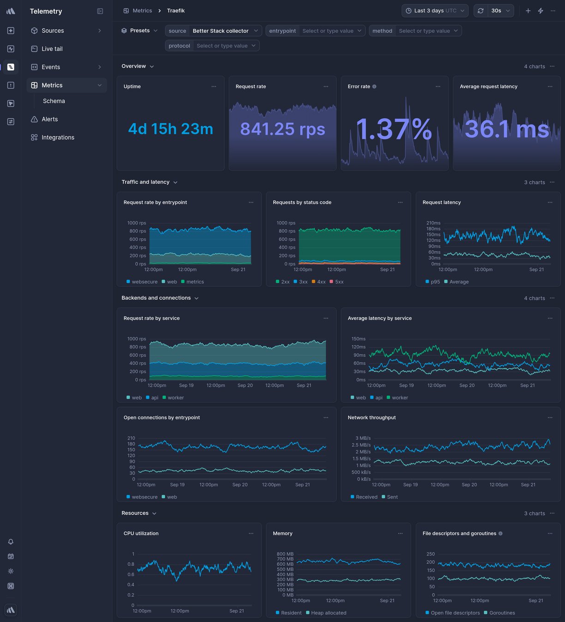Select Metrics in sidebar
565x622 pixels.
coord(67,85)
